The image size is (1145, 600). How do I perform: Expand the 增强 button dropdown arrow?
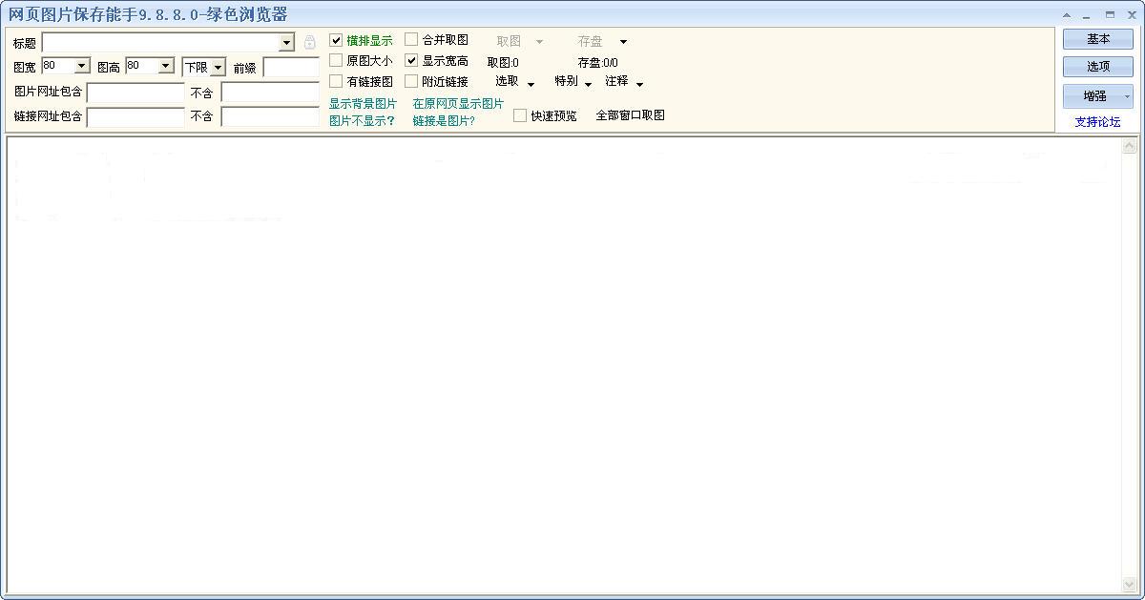pyautogui.click(x=1127, y=96)
